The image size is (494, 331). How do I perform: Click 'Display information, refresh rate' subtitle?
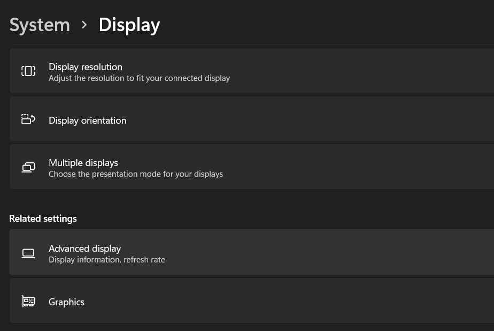point(107,260)
